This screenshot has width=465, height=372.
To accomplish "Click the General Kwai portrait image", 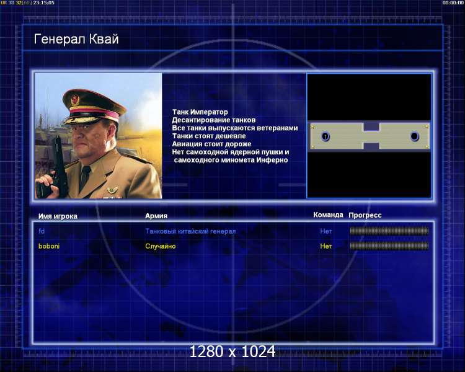I will click(x=99, y=136).
